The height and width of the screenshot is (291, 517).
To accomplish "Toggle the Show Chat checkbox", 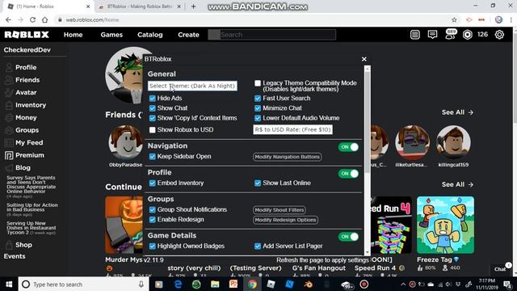I will 152,108.
